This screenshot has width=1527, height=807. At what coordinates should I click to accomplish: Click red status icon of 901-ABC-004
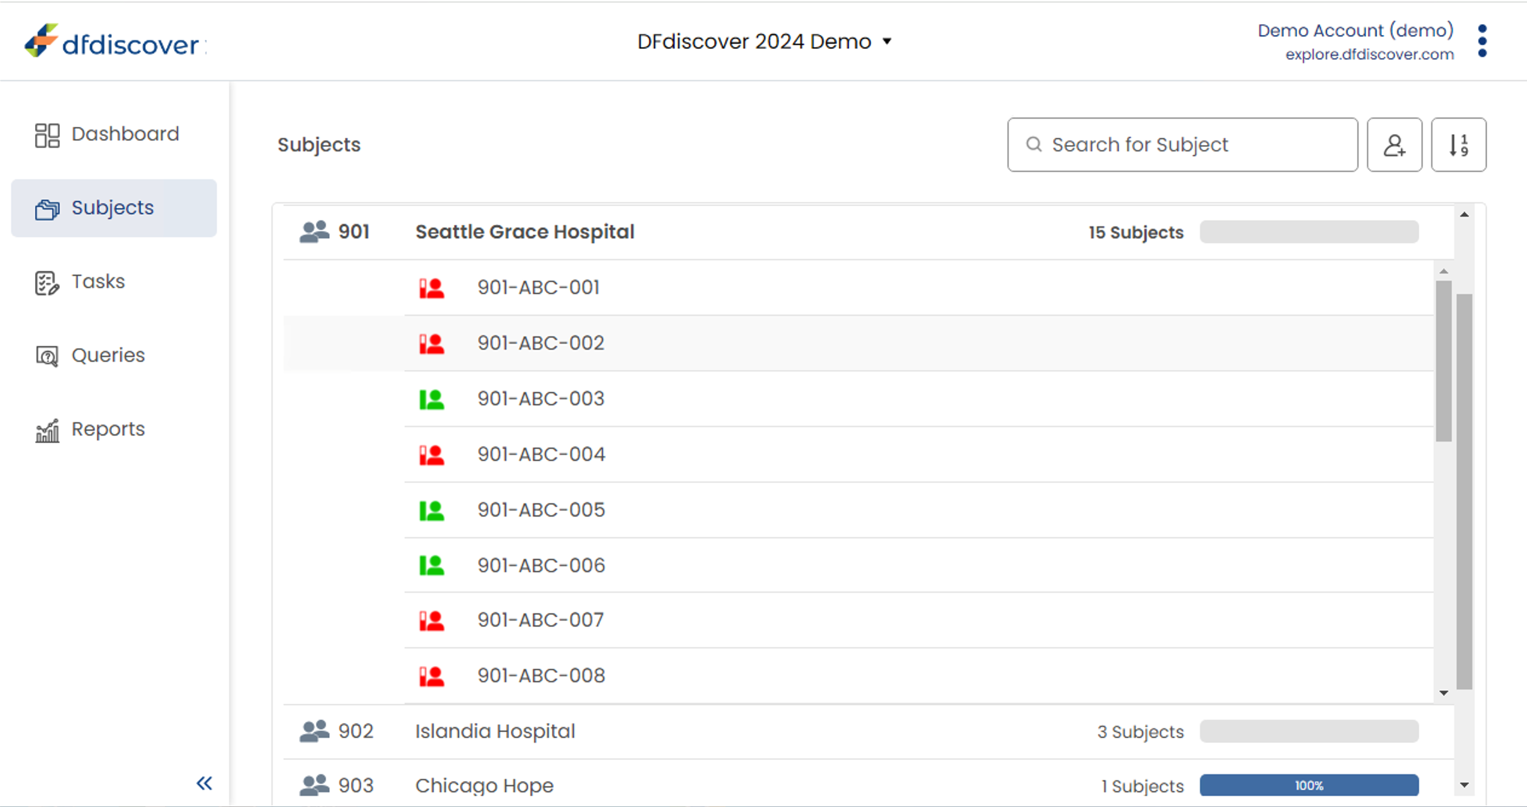432,455
